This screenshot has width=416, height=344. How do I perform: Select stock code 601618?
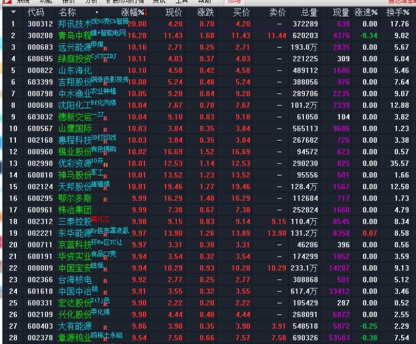[x=41, y=291]
